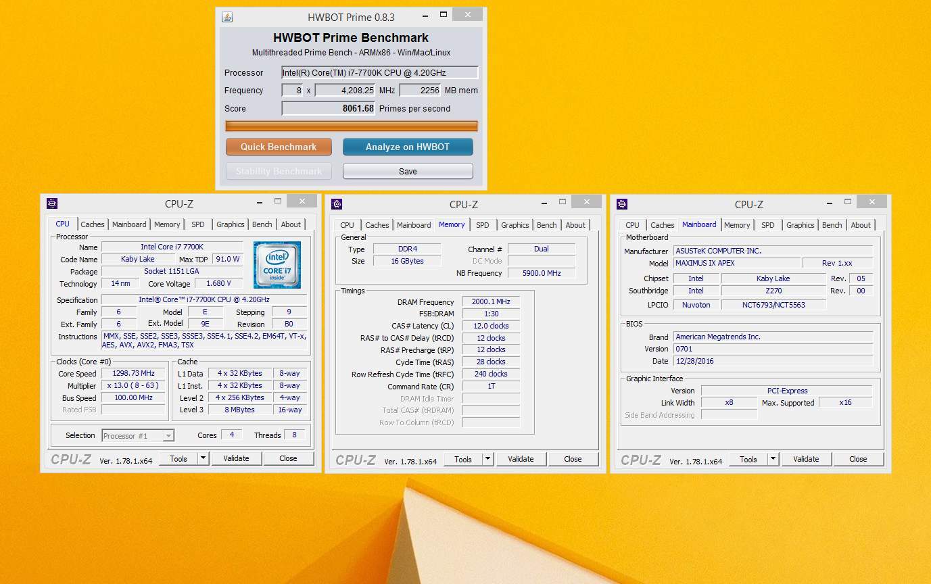
Task: Click the orange benchmark progress bar
Action: [352, 126]
